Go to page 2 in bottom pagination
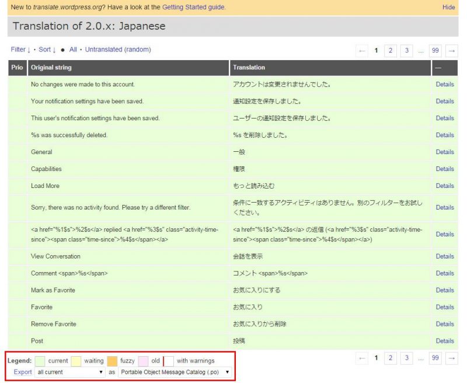Viewport: 467px width, 383px height. (391, 358)
